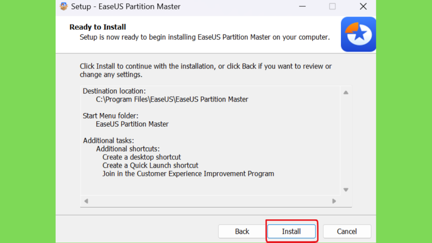Select the 'Additional tasks:' line

pos(108,140)
